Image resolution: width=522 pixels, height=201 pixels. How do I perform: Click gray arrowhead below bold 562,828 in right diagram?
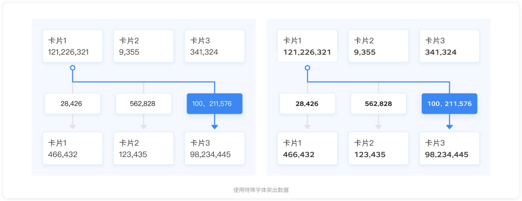[x=378, y=127]
